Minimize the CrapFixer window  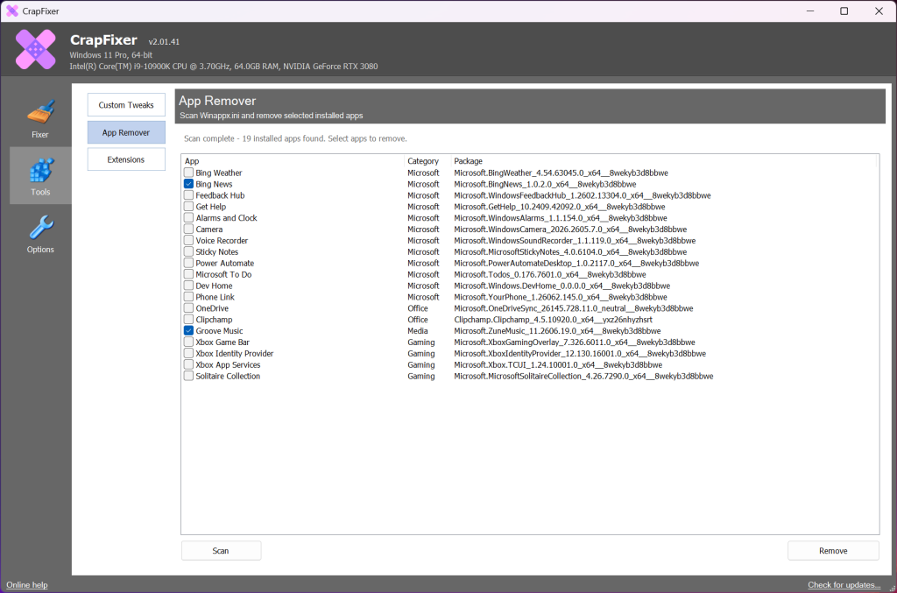coord(810,11)
